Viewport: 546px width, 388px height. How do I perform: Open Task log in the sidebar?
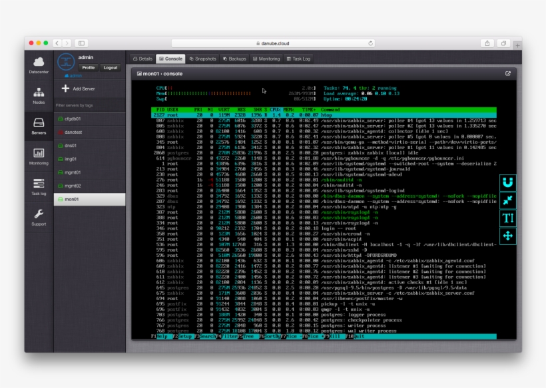coord(39,186)
